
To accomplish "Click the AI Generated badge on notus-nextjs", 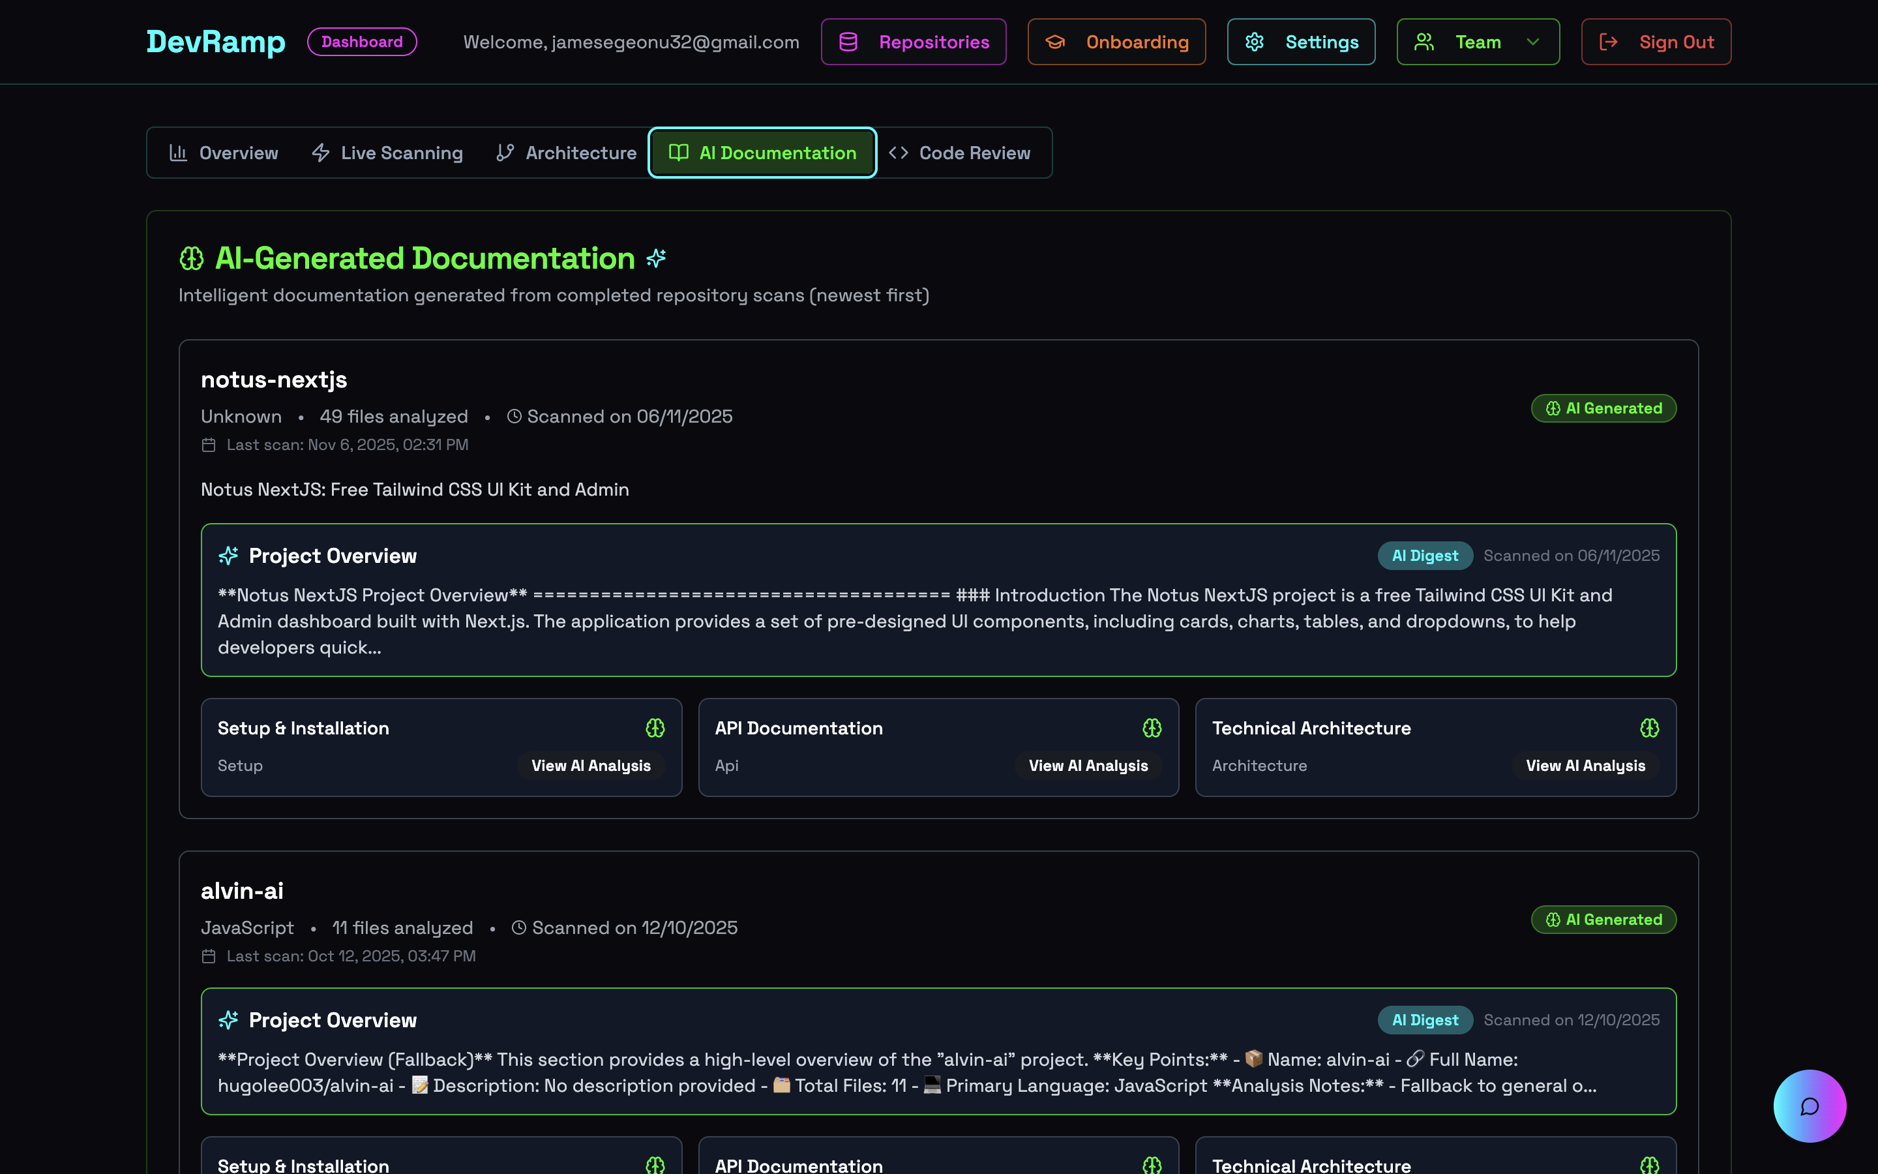I will point(1604,408).
